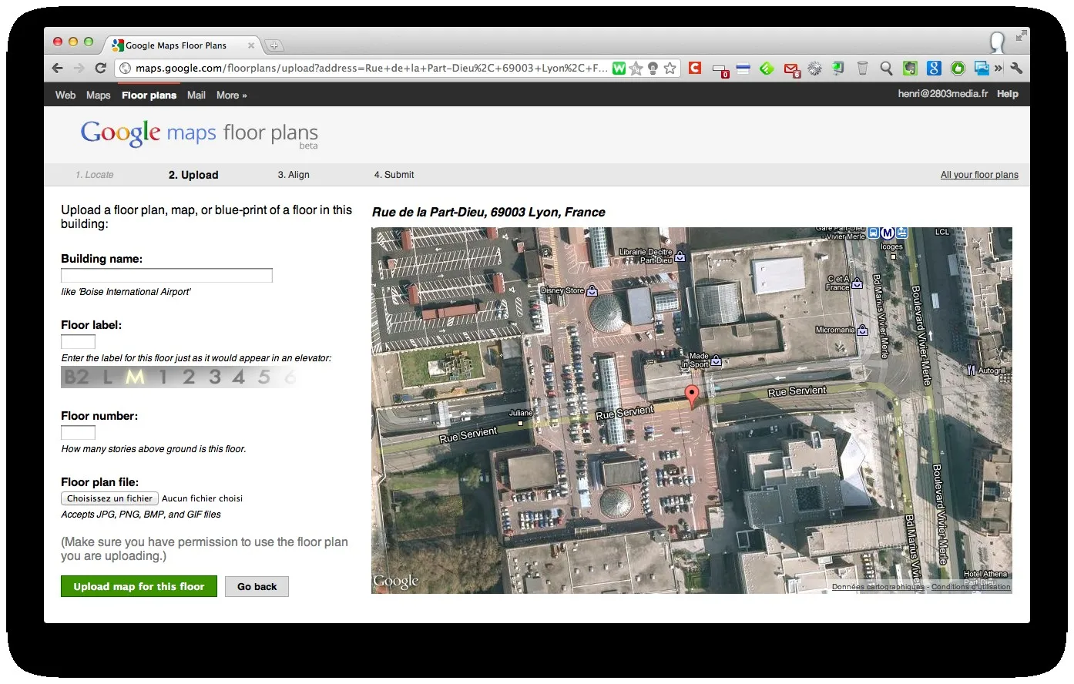Click the Go back button

point(257,586)
